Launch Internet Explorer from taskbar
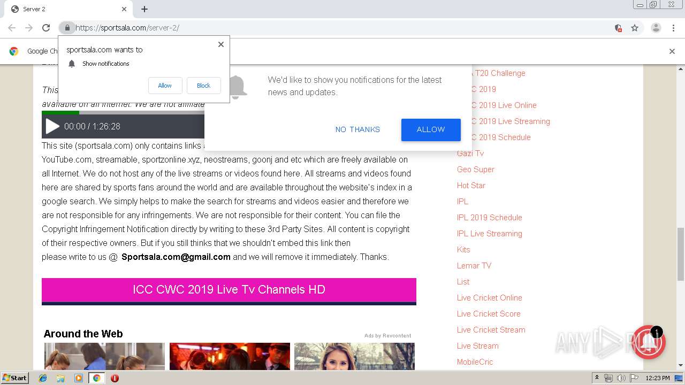This screenshot has height=385, width=685. coord(43,378)
